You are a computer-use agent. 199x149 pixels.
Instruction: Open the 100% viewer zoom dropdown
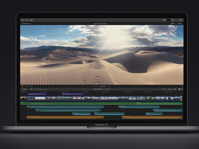point(173,23)
